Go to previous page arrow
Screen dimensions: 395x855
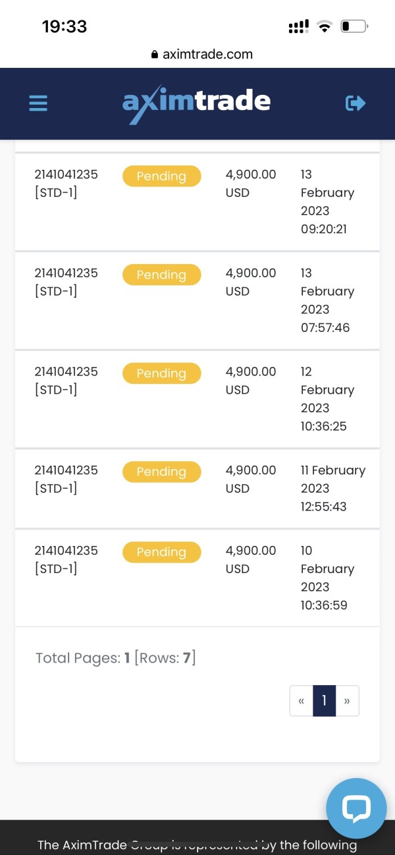click(x=302, y=701)
